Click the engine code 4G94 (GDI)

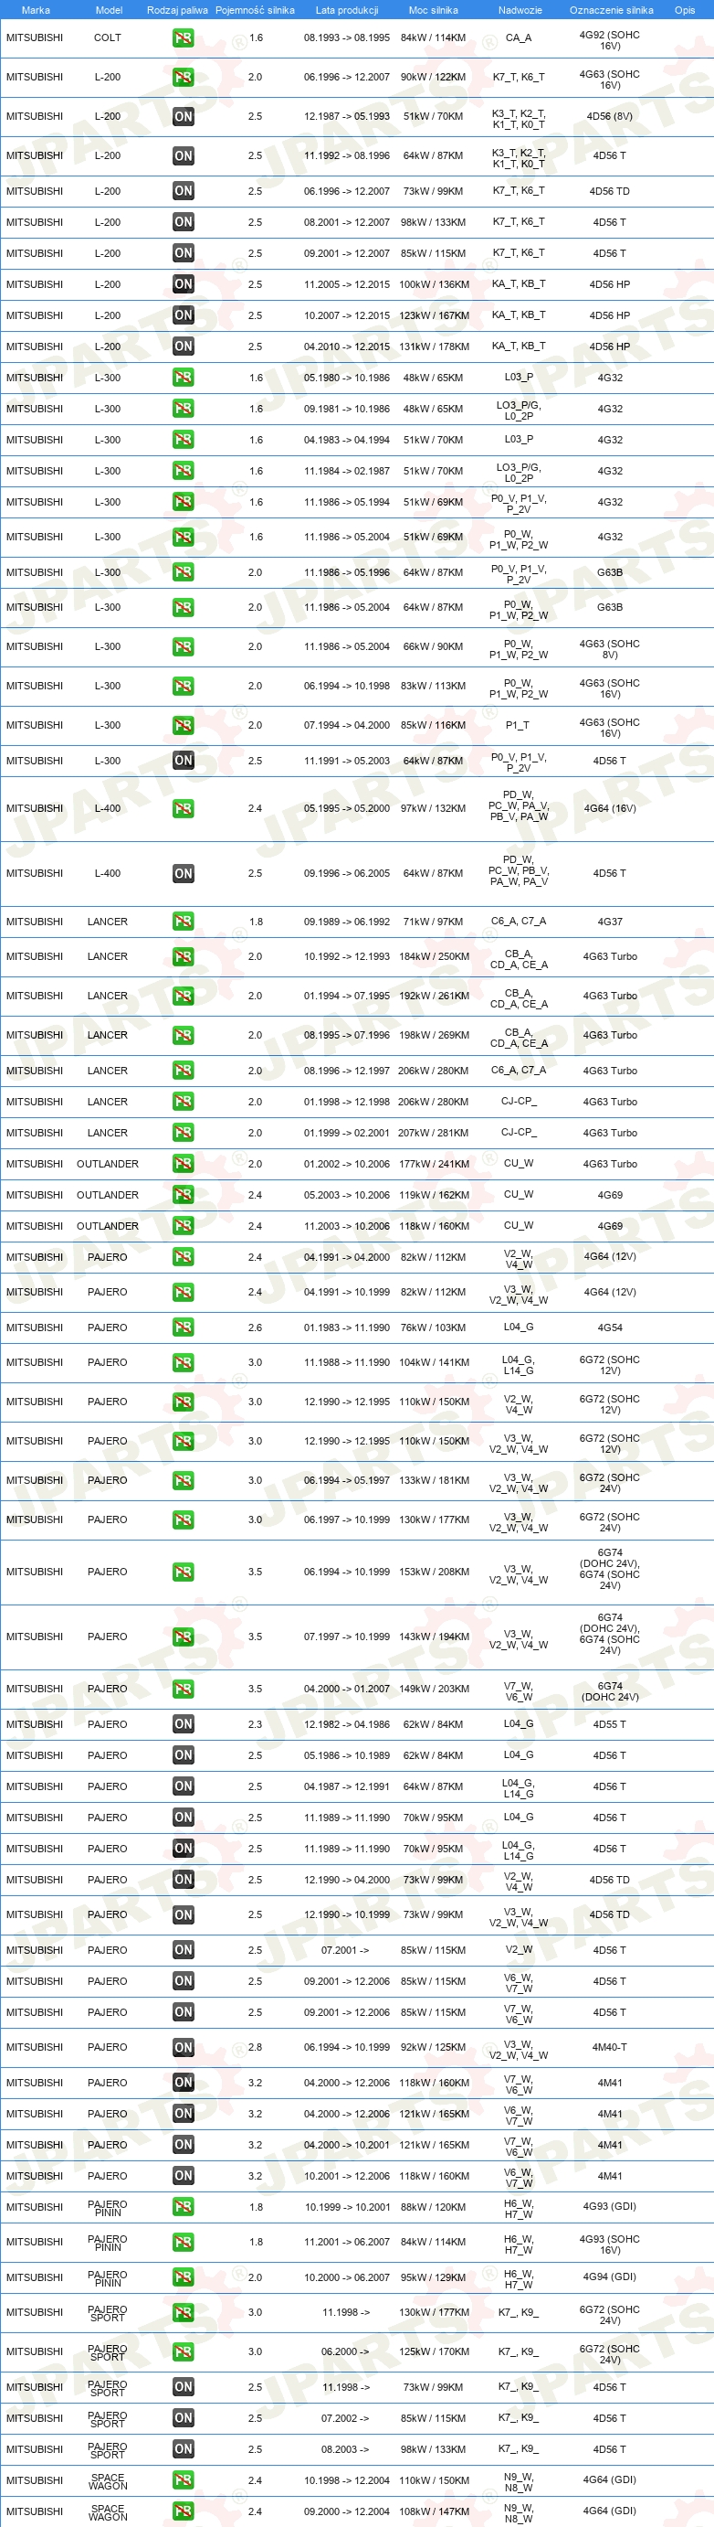pos(610,2277)
